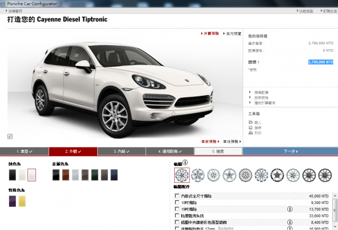
Task: Show the 車後預覽 rear view
Action: (232, 142)
